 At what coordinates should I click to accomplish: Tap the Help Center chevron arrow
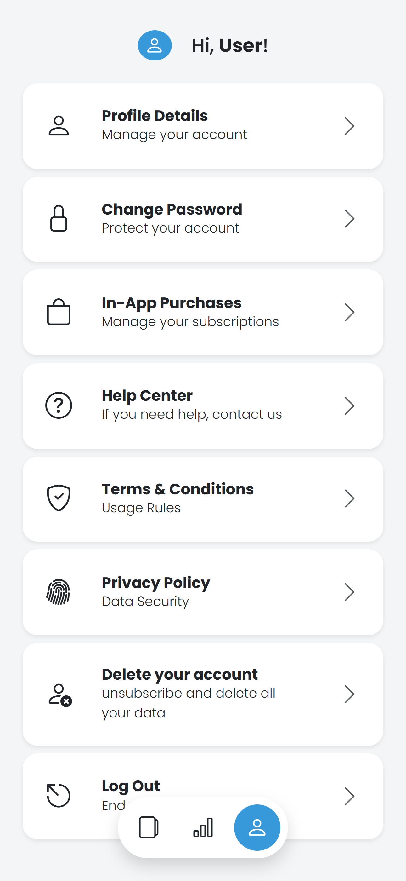point(349,406)
